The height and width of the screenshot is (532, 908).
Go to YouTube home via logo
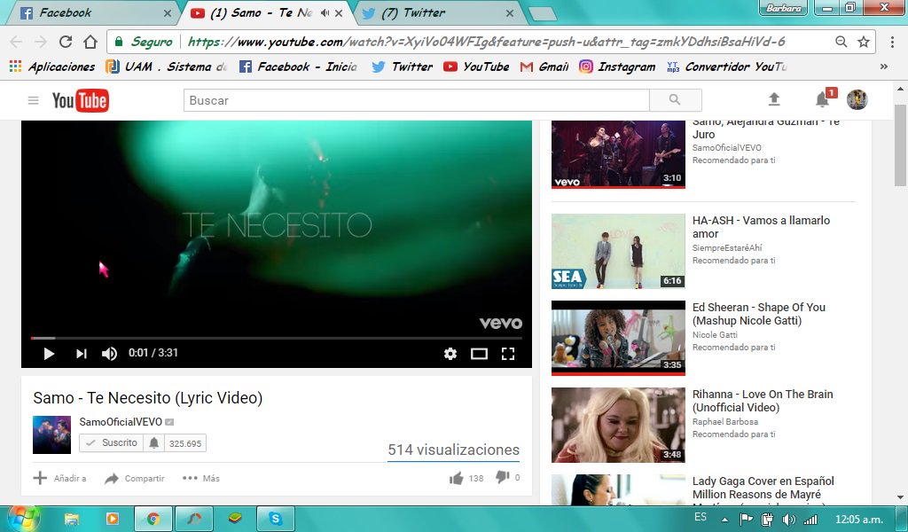tap(80, 101)
